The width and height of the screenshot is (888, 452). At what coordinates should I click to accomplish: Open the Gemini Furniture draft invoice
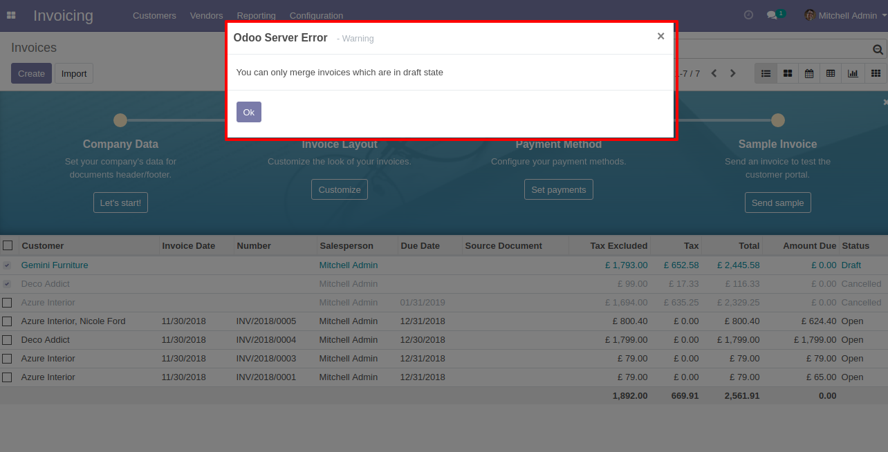coord(55,265)
